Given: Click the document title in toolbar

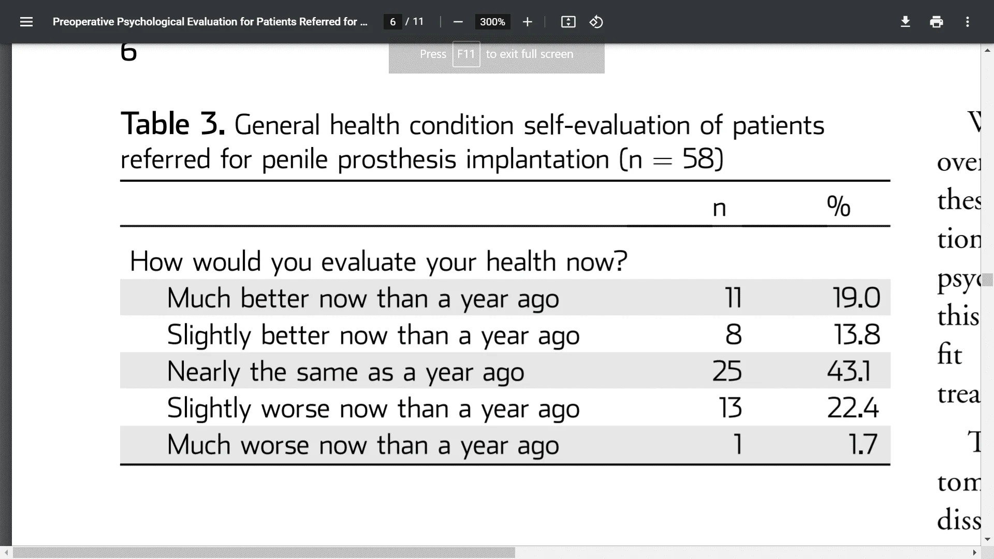Looking at the screenshot, I should (x=210, y=22).
